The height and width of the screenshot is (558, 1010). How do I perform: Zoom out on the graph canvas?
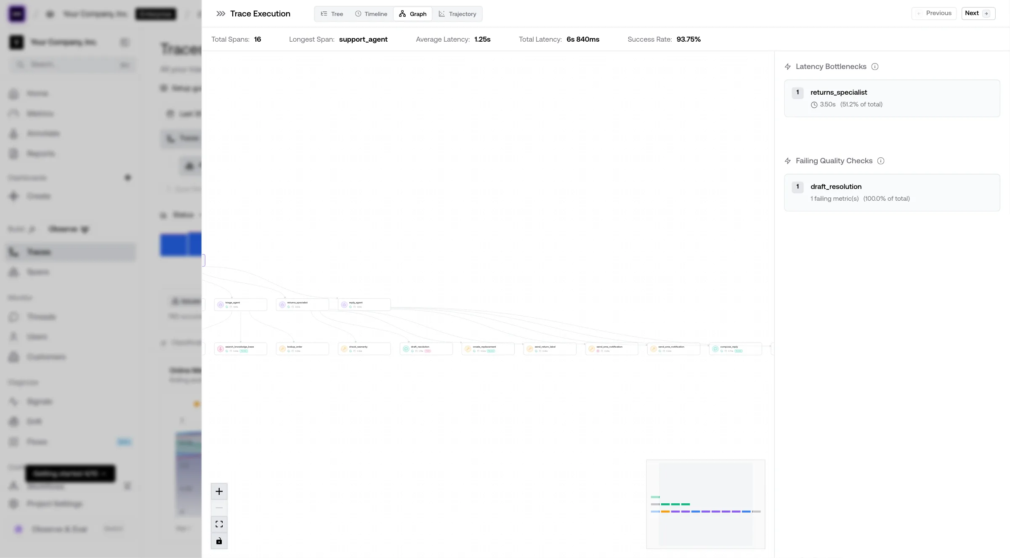point(219,508)
